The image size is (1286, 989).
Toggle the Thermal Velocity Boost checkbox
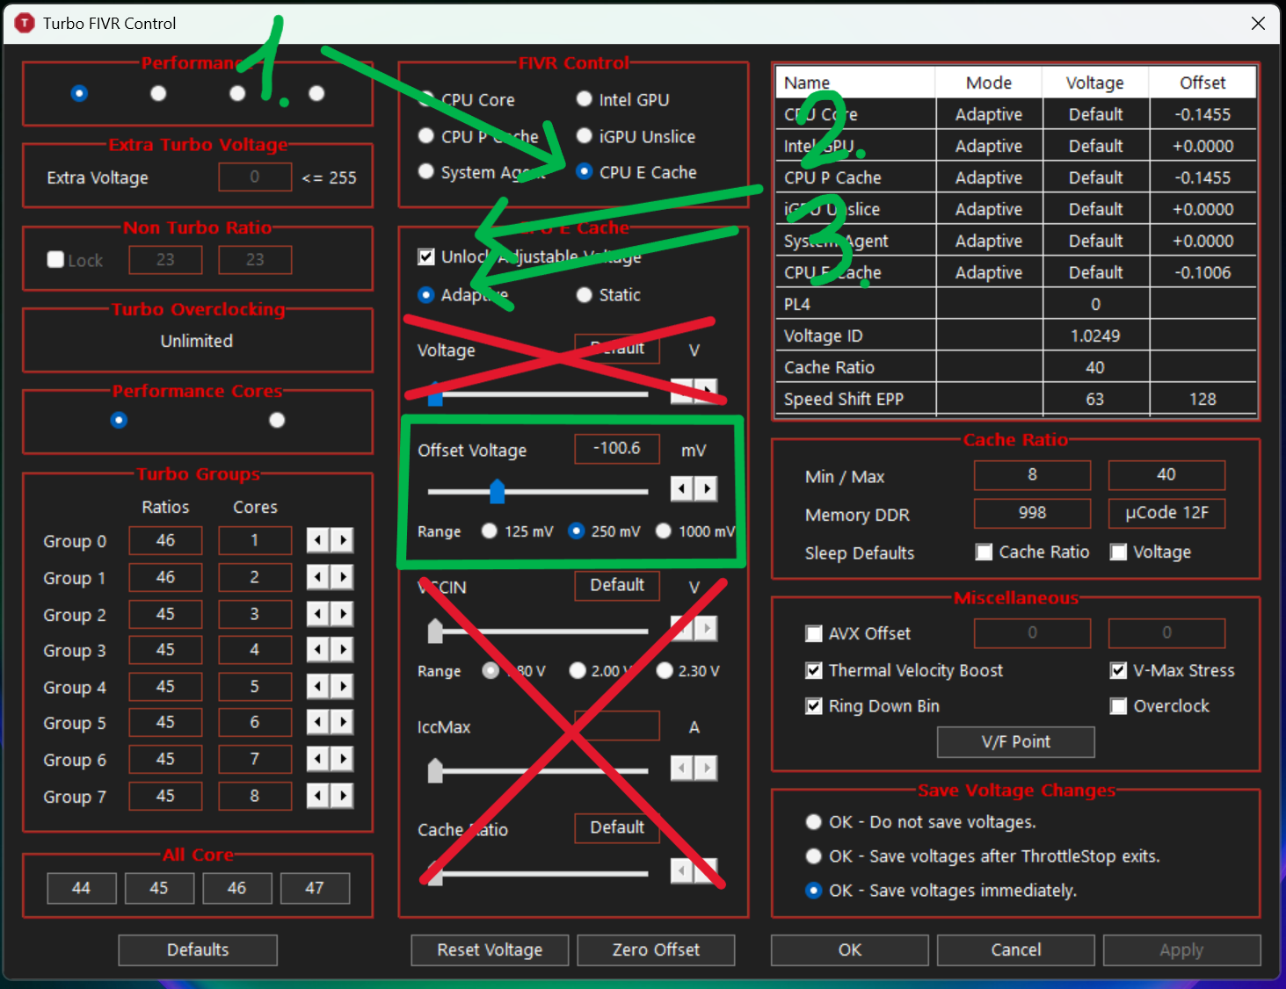[x=814, y=670]
